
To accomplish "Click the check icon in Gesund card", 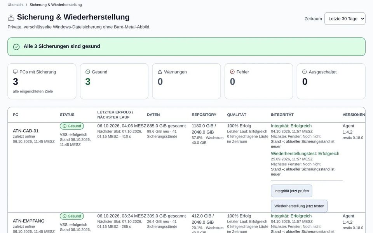I will pos(87,71).
